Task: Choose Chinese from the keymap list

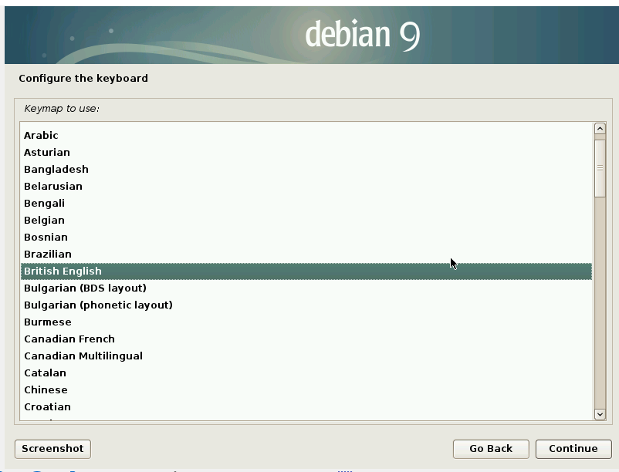Action: [x=46, y=390]
